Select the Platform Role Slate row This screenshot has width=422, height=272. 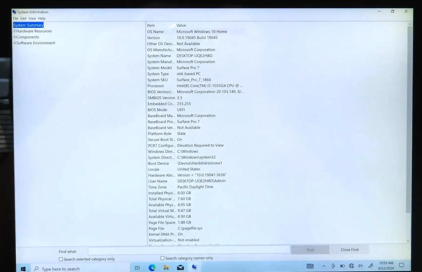coord(167,133)
